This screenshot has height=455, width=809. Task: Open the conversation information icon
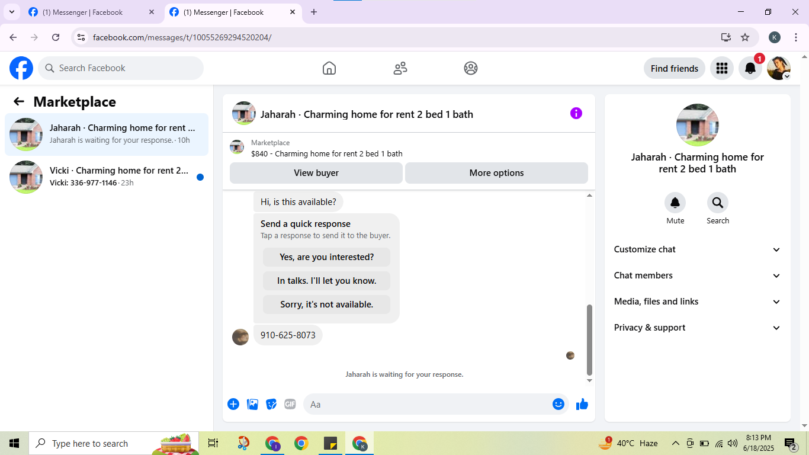tap(576, 113)
